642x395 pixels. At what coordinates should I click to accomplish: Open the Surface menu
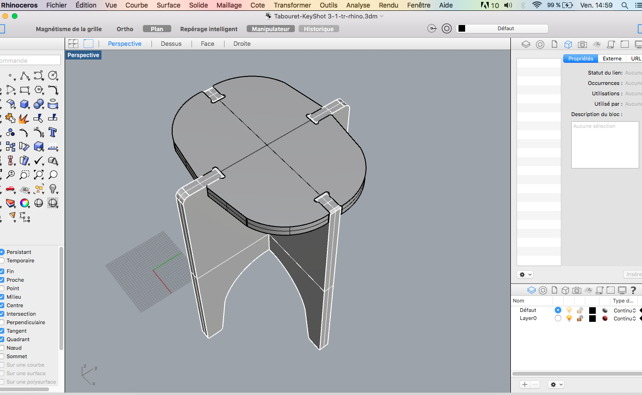tap(168, 5)
